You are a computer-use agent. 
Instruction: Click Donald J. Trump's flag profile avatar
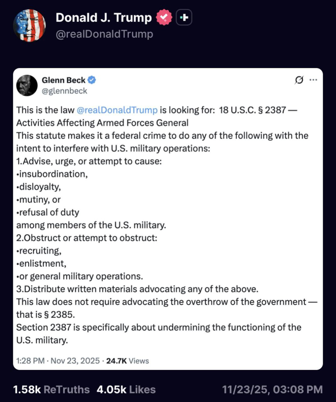29,25
